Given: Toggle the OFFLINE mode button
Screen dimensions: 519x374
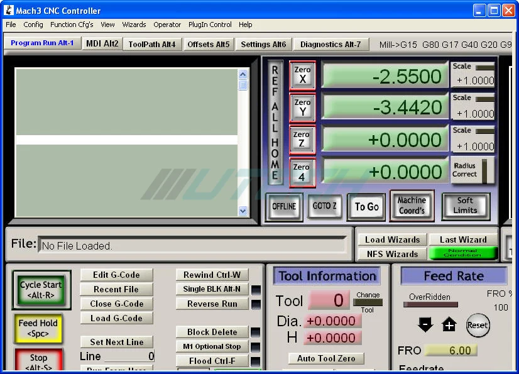Looking at the screenshot, I should [284, 207].
